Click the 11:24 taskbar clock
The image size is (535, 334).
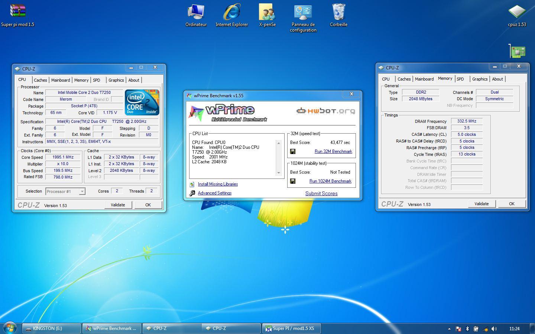click(515, 328)
